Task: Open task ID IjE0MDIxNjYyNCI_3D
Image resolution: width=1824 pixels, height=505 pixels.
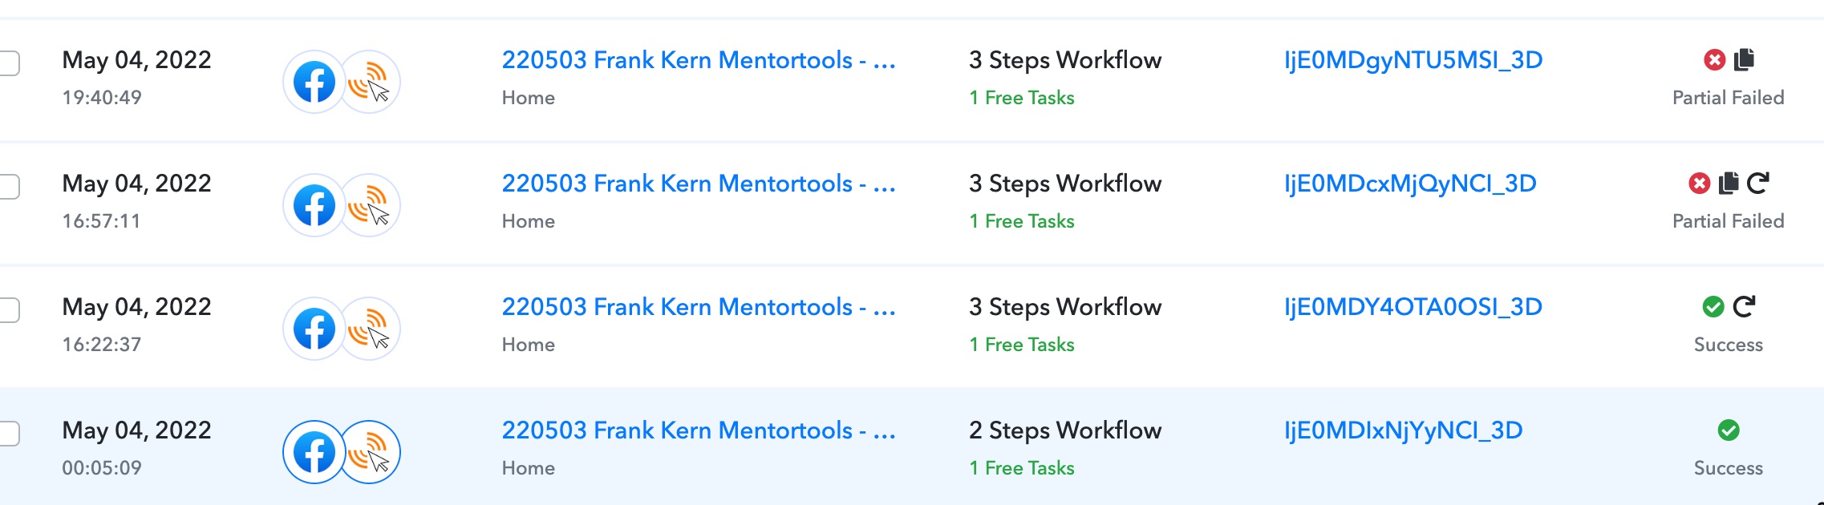Action: pos(1404,430)
